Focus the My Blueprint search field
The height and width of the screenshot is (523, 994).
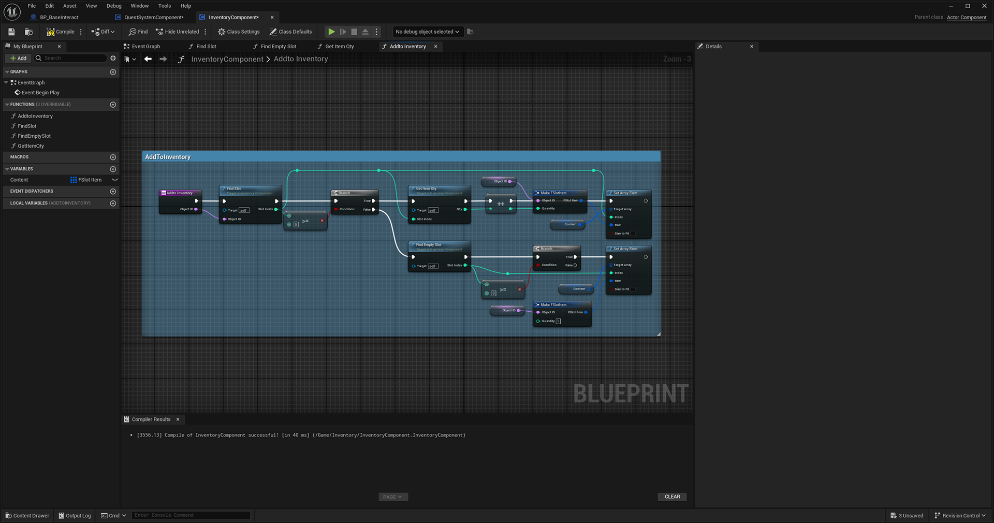[71, 58]
